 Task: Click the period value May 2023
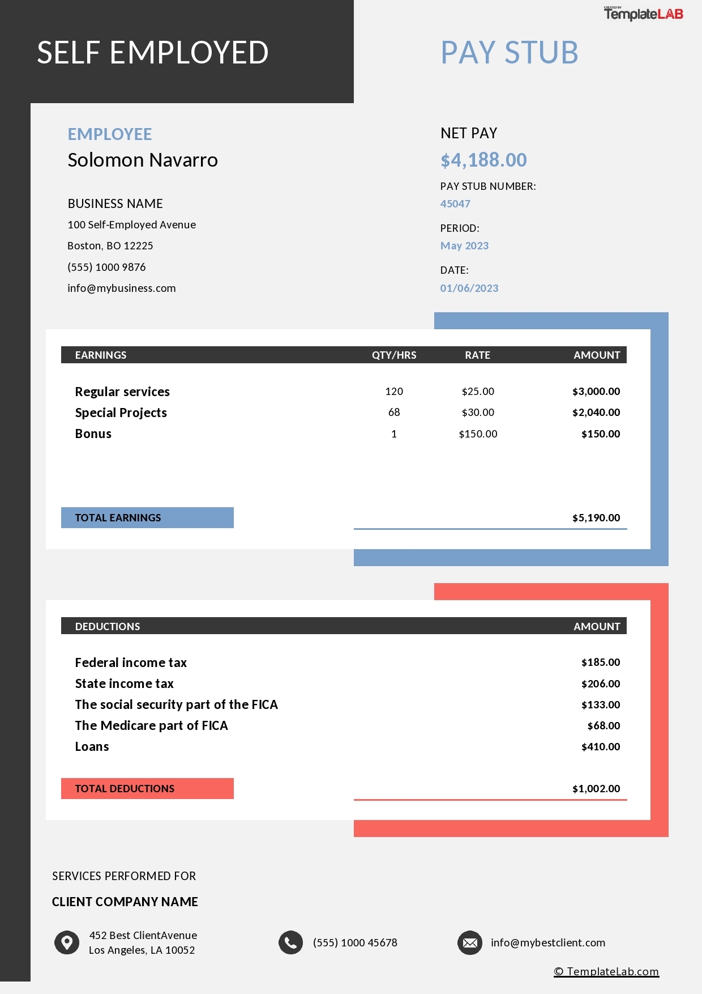coord(464,245)
